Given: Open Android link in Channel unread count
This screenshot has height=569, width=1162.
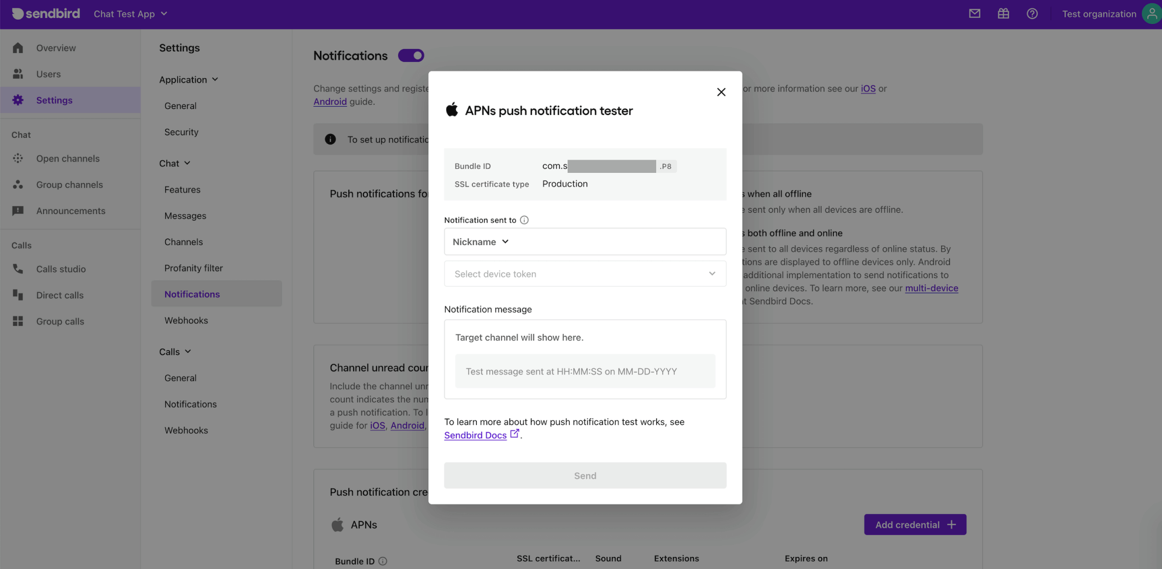Looking at the screenshot, I should [x=407, y=425].
